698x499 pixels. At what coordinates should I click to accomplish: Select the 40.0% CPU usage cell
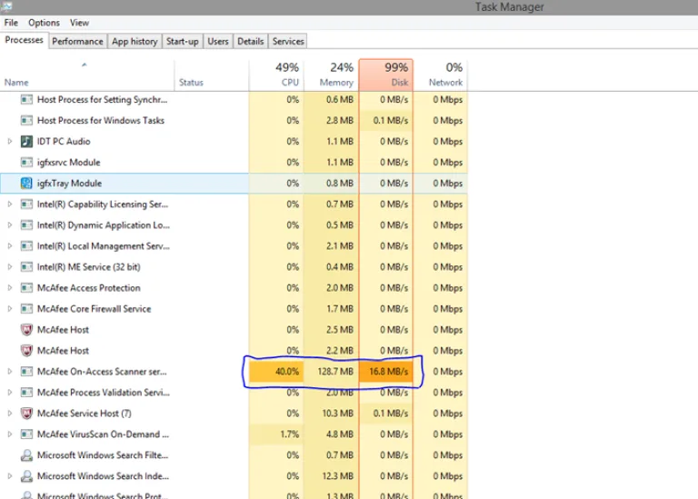click(x=276, y=372)
